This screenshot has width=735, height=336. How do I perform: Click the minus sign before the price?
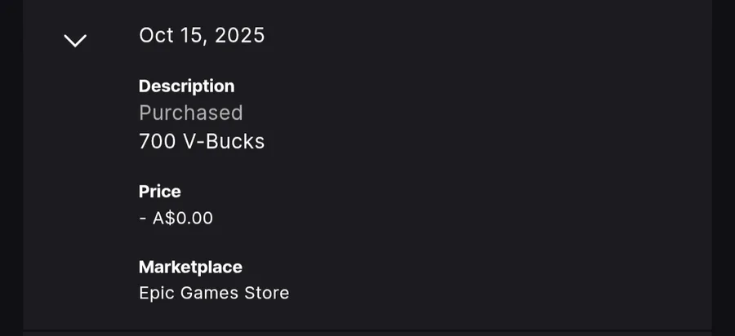click(x=143, y=219)
